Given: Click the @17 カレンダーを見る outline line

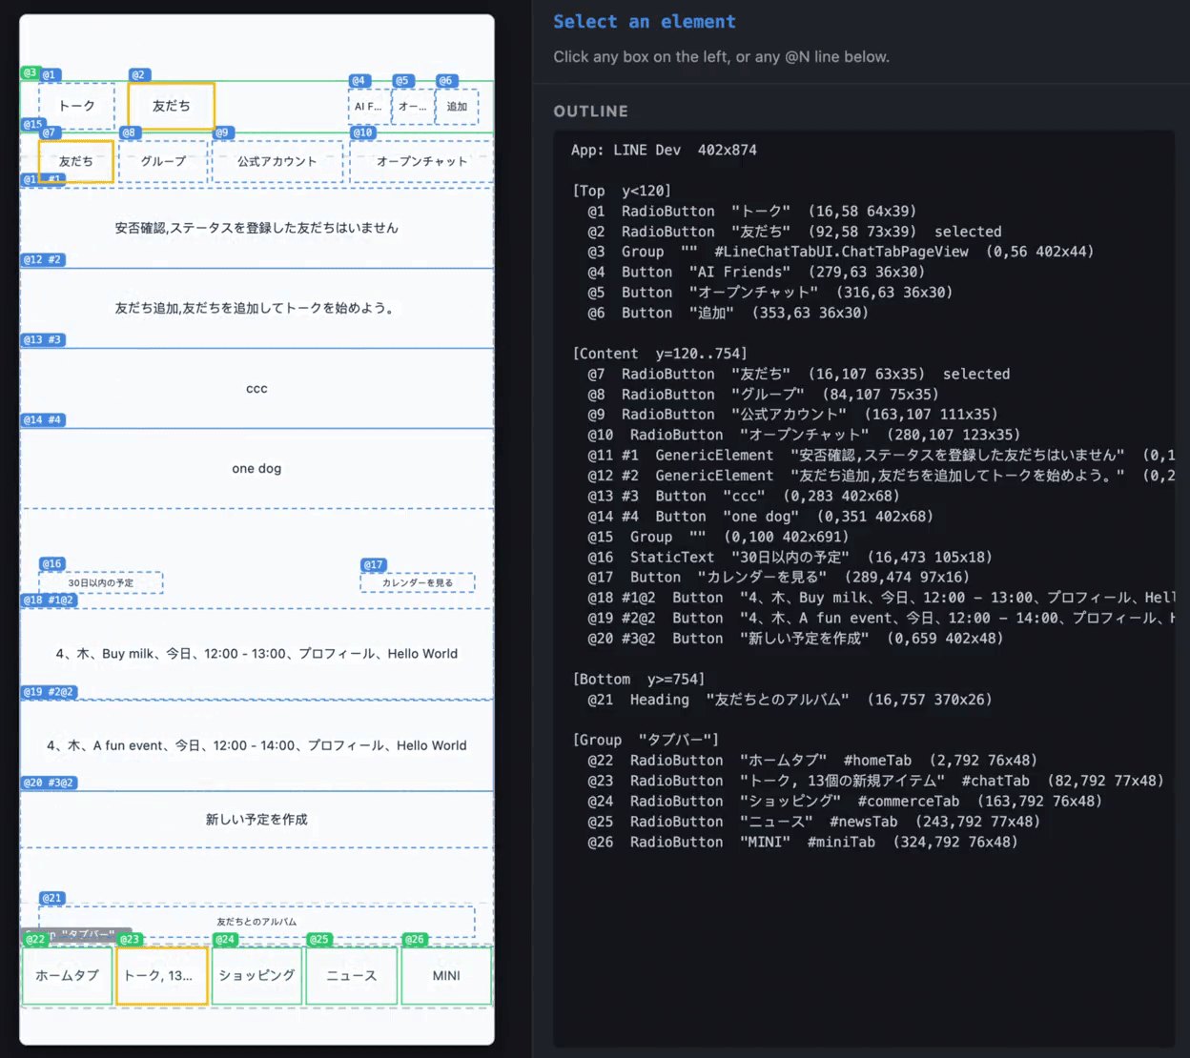Looking at the screenshot, I should [x=778, y=577].
